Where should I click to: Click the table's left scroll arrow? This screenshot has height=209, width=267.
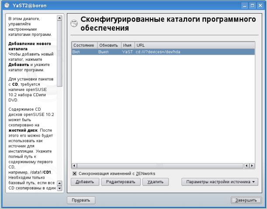[74, 165]
